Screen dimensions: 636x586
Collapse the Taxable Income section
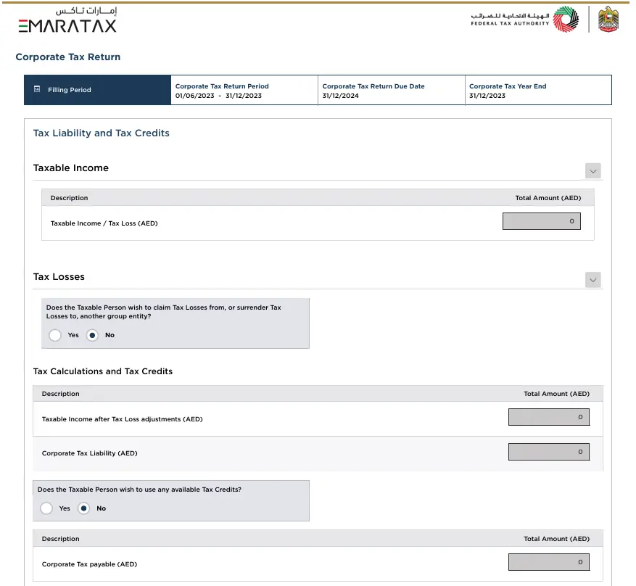tap(593, 171)
